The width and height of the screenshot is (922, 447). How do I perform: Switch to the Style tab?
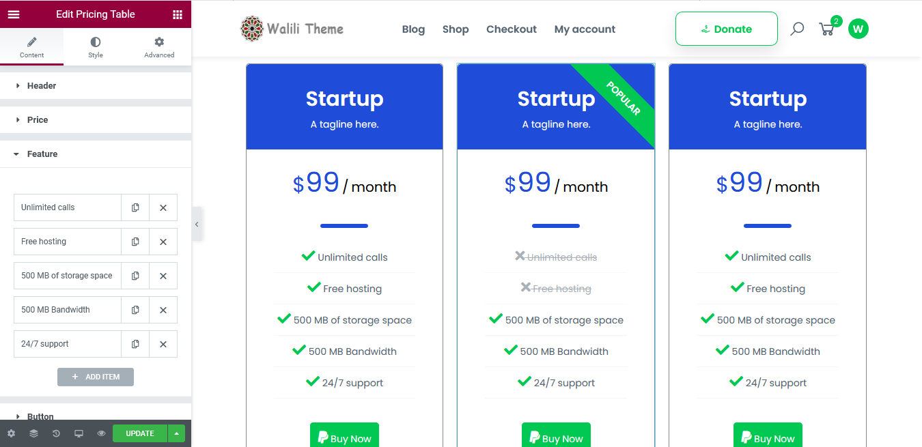coord(96,47)
